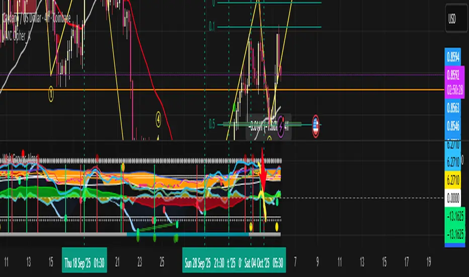Click the 0.8546 price axis label
The image size is (469, 277).
453,126
